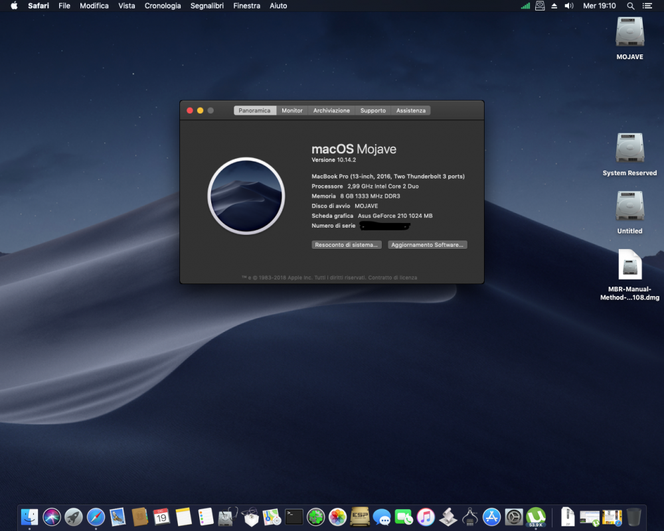Open Notes icon in the Dock
The height and width of the screenshot is (531, 664).
[183, 516]
